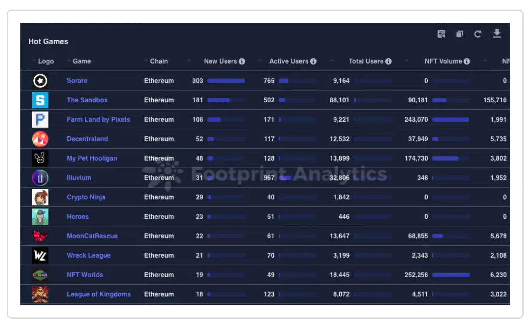The image size is (531, 326).
Task: Click the Wreck League logo thumbnail
Action: (40, 255)
